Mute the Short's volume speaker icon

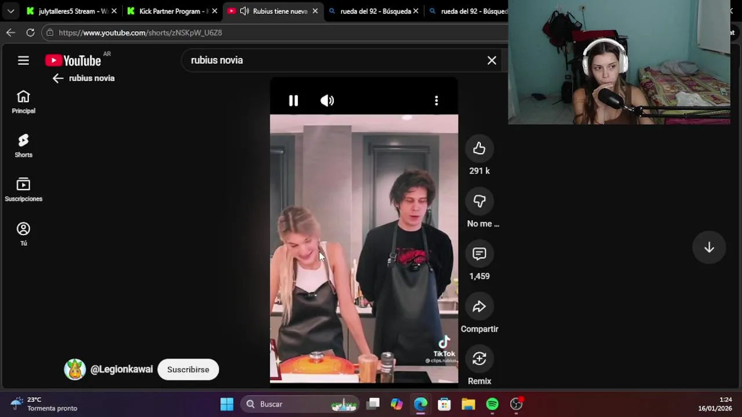(x=327, y=101)
